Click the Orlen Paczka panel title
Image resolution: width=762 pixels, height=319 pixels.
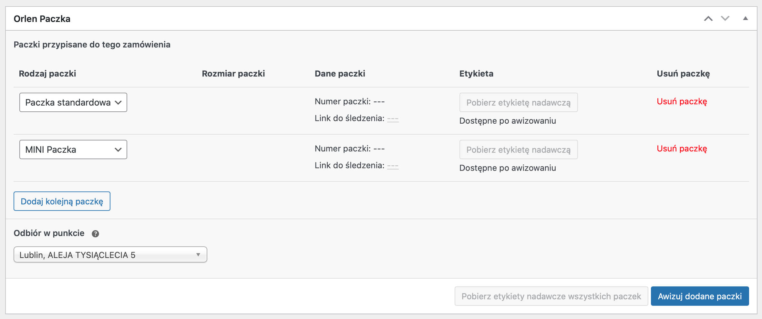tap(42, 19)
